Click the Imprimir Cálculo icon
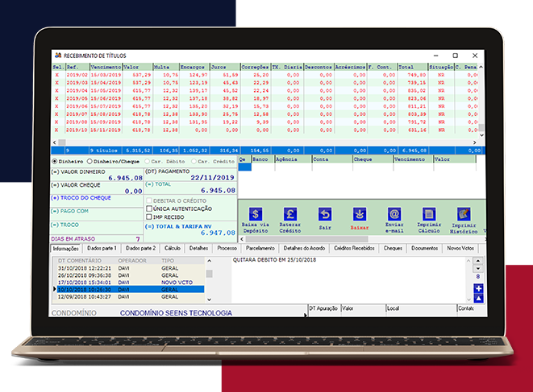 coord(428,214)
